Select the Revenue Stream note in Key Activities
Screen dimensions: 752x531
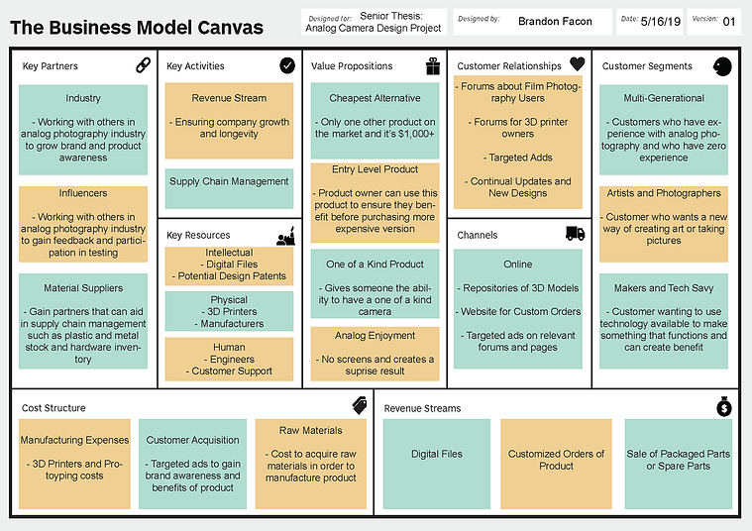tap(229, 121)
